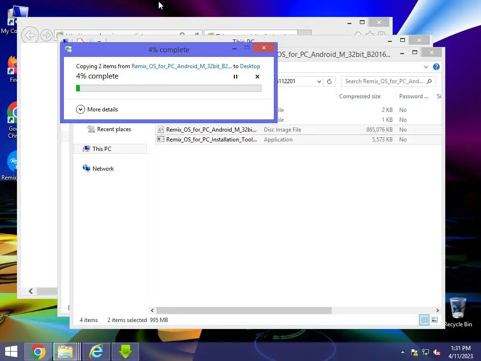481x361 pixels.
Task: Open the Start menu
Action: tap(11, 352)
